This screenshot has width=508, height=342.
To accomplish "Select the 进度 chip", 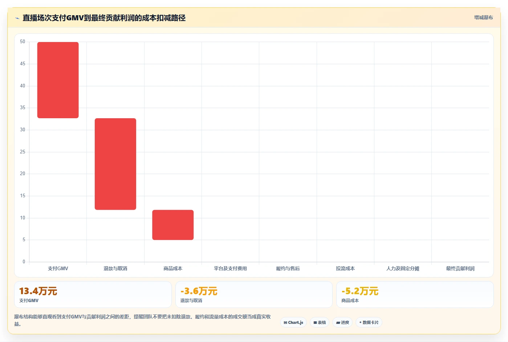I will point(342,322).
